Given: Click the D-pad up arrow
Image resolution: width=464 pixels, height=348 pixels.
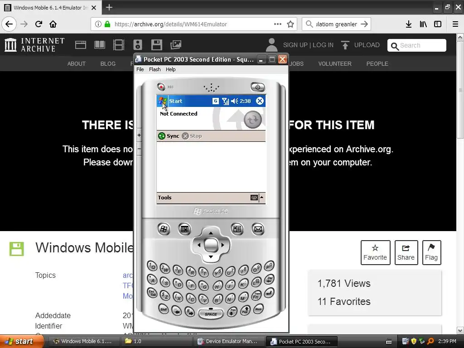Looking at the screenshot, I should (211, 233).
